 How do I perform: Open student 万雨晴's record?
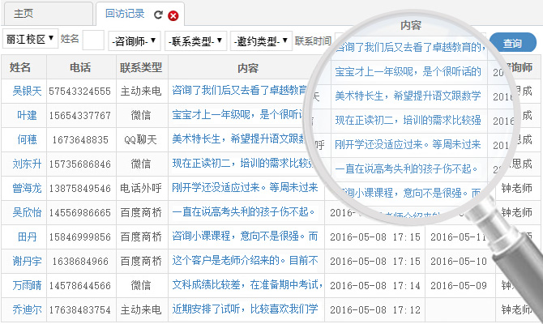(27, 285)
